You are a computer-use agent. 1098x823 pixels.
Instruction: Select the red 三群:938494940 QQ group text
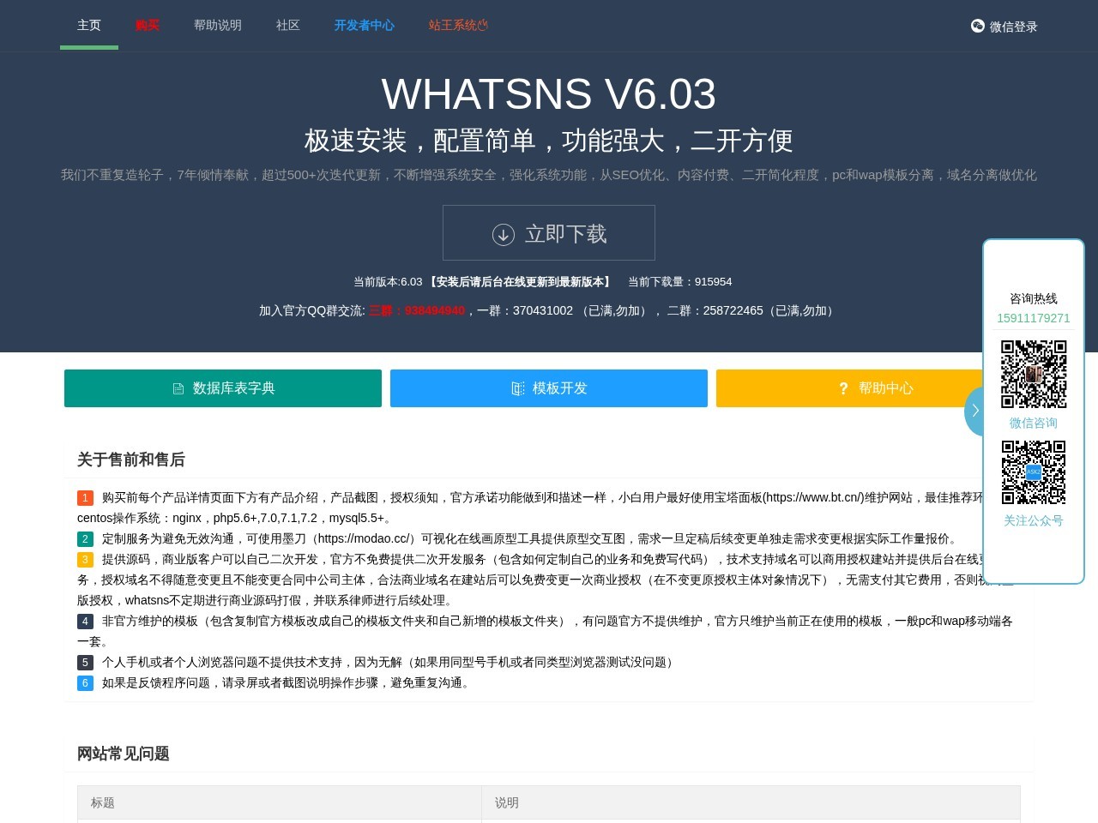point(417,310)
